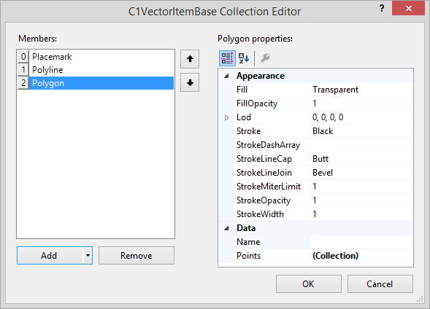Open the Add button dropdown arrow
This screenshot has width=430, height=309.
point(88,255)
